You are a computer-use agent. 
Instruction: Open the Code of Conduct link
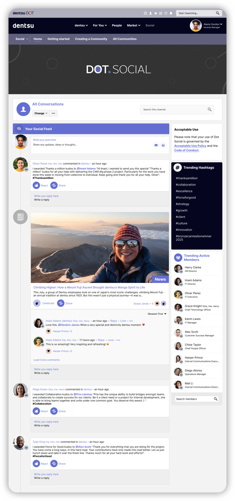click(x=186, y=150)
